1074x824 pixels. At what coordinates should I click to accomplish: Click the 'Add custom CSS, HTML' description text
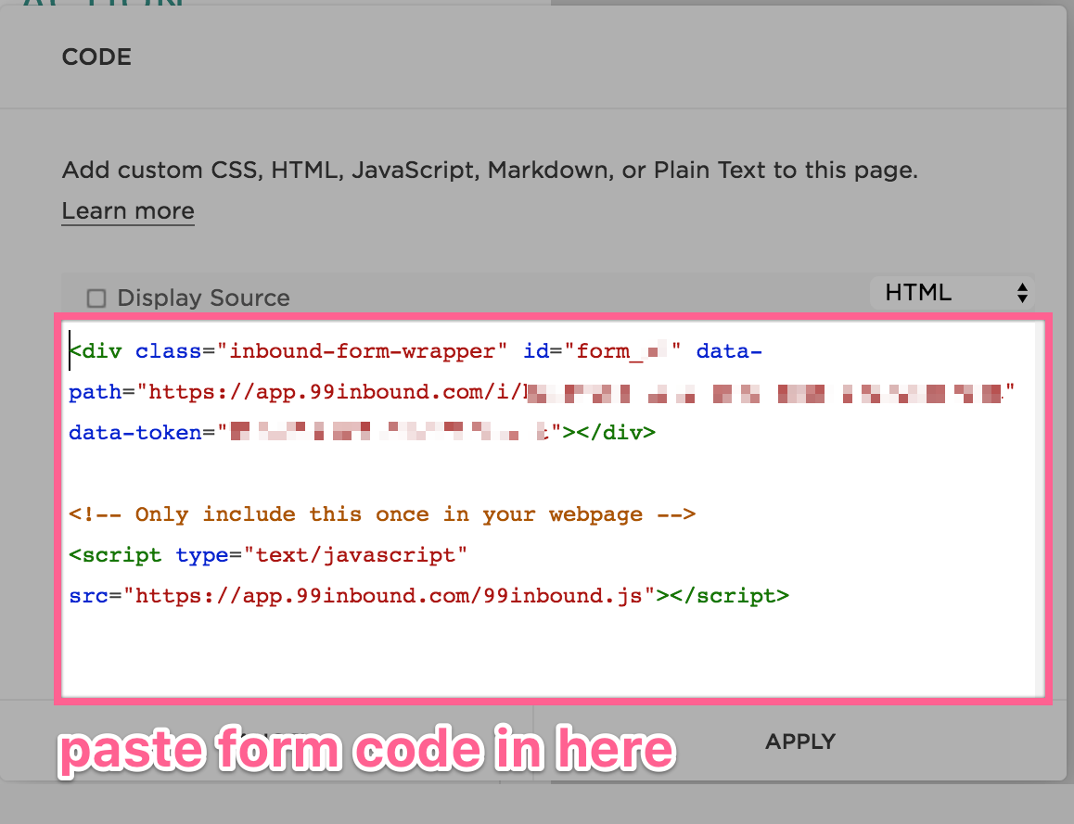(x=490, y=170)
